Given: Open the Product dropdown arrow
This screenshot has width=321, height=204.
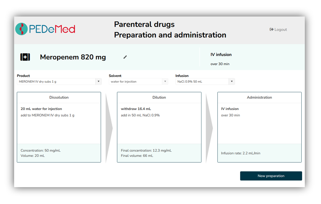Looking at the screenshot, I should [x=99, y=81].
